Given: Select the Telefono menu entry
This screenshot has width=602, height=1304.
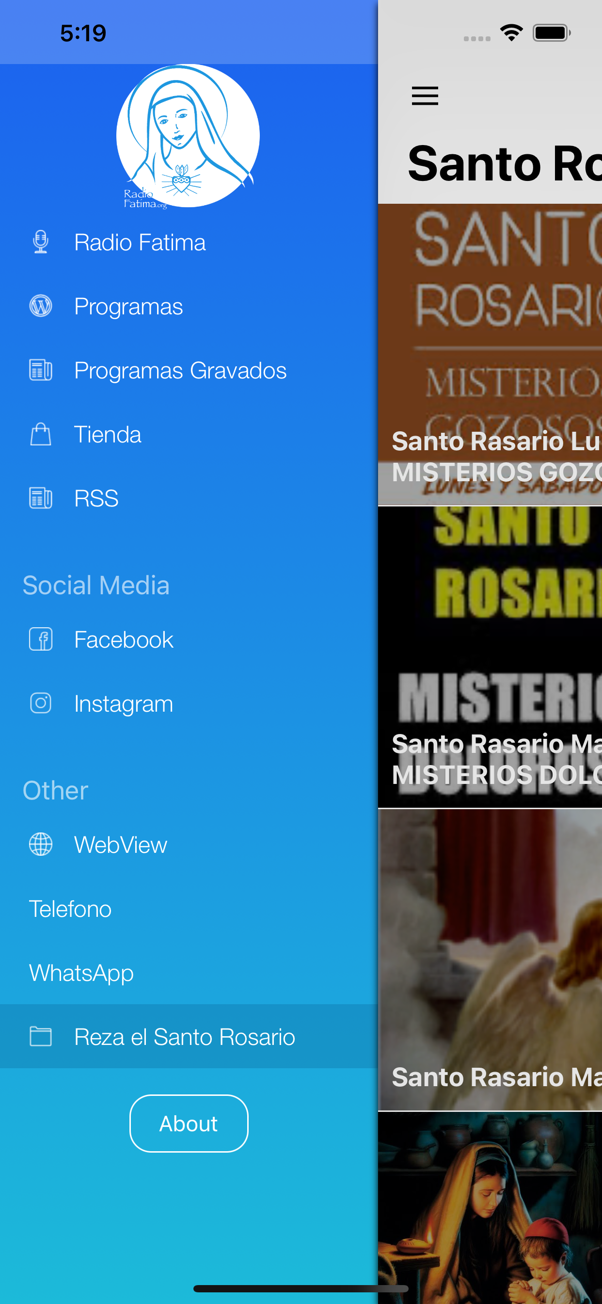Looking at the screenshot, I should [x=189, y=909].
